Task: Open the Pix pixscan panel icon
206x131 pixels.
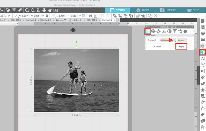Action: [x=203, y=27]
